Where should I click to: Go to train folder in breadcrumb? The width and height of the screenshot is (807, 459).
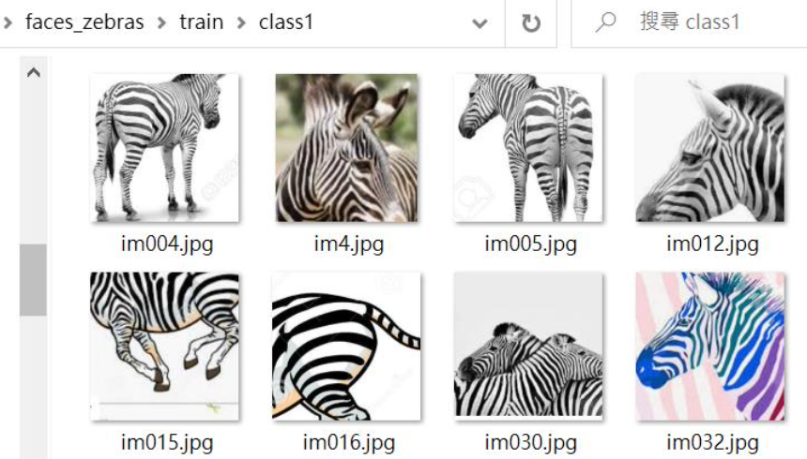(201, 22)
